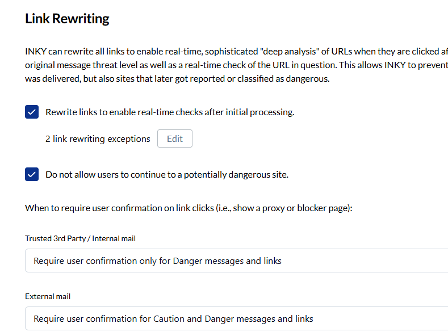Viewport: 448px width, 336px height.
Task: Click the 'Do not allow users to continue' label text
Action: (166, 174)
